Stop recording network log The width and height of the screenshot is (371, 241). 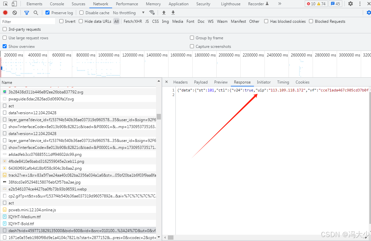point(5,13)
